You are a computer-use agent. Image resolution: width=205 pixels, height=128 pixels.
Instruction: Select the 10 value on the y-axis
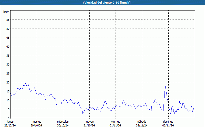coord(8,100)
